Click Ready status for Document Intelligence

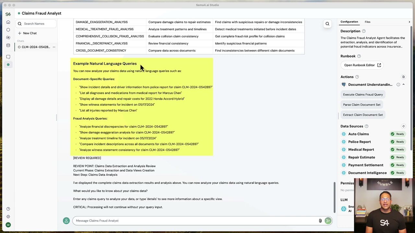[x=397, y=173]
